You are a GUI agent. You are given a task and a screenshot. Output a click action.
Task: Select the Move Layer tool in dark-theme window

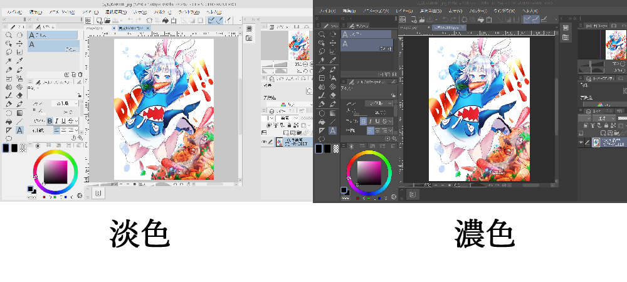coord(333,43)
